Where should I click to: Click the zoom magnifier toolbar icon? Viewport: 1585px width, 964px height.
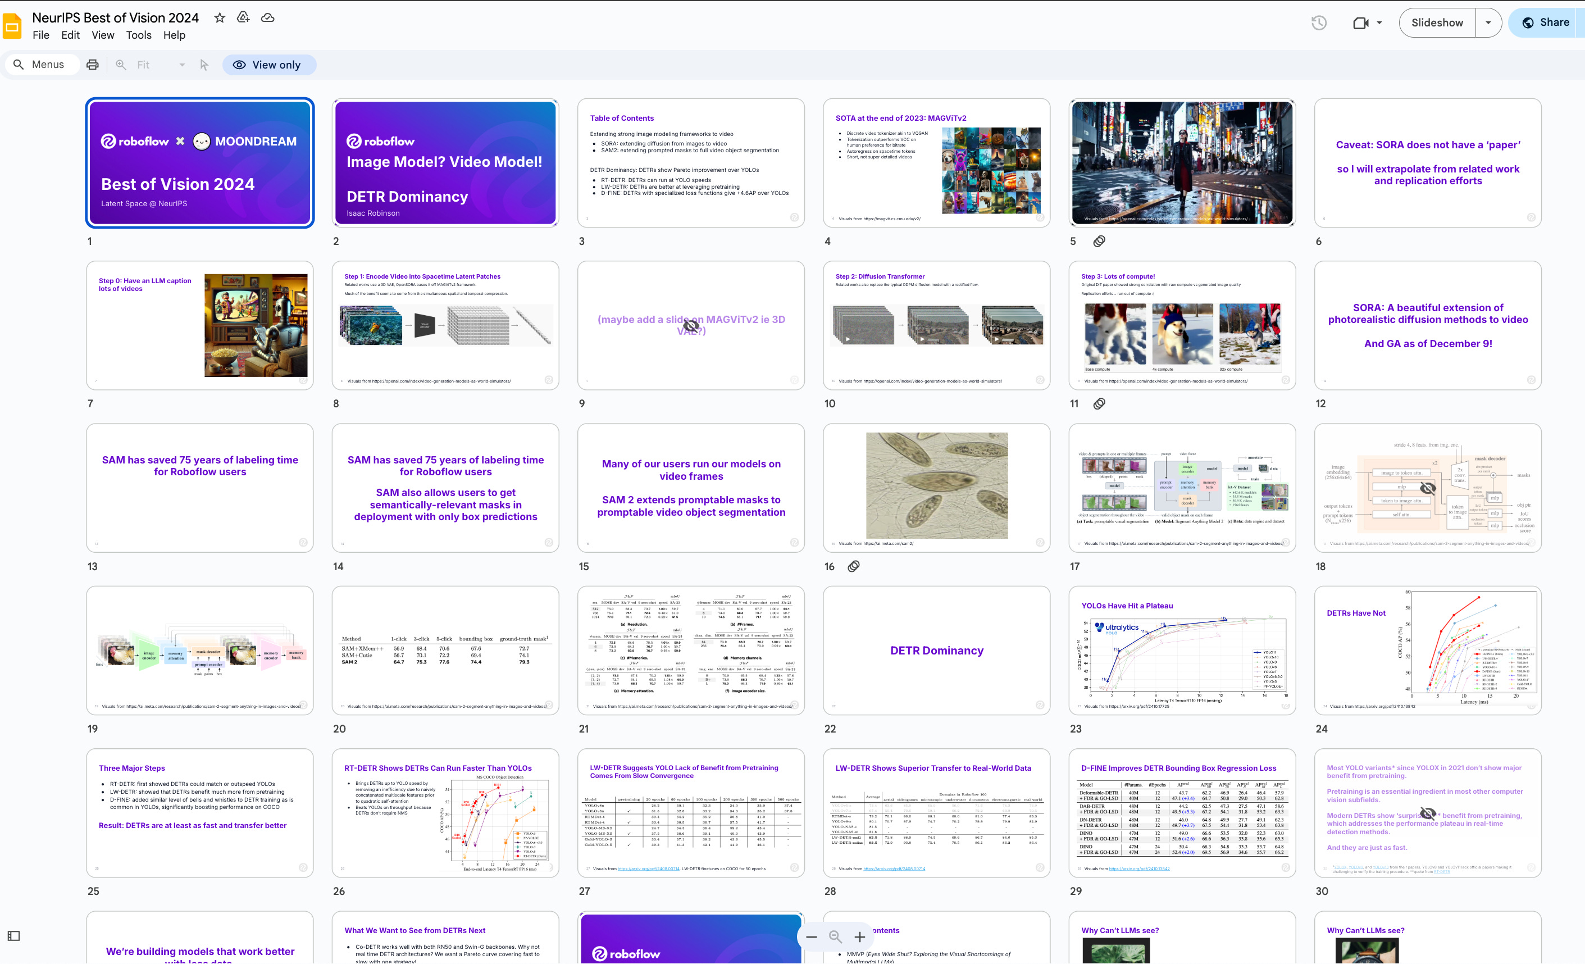click(x=120, y=65)
